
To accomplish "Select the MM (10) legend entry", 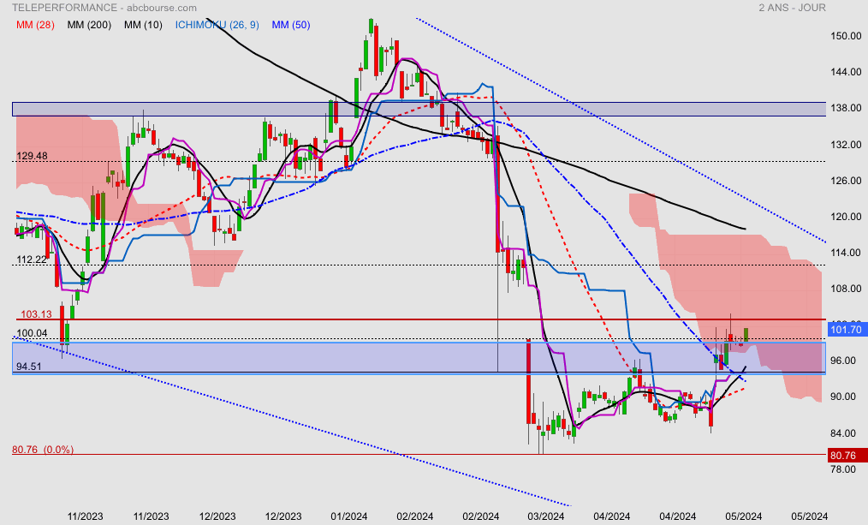I will [x=143, y=25].
